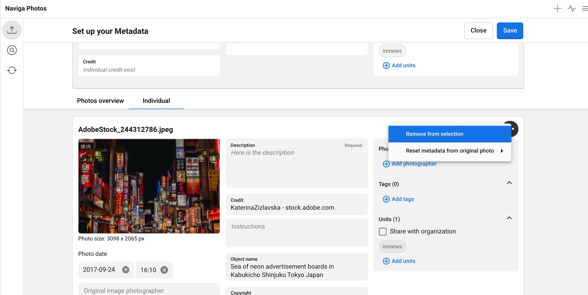
Task: Collapse the Units (1) section
Action: pyautogui.click(x=509, y=218)
